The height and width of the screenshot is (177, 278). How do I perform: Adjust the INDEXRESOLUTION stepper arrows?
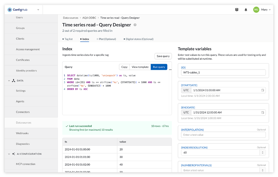coord(263,153)
